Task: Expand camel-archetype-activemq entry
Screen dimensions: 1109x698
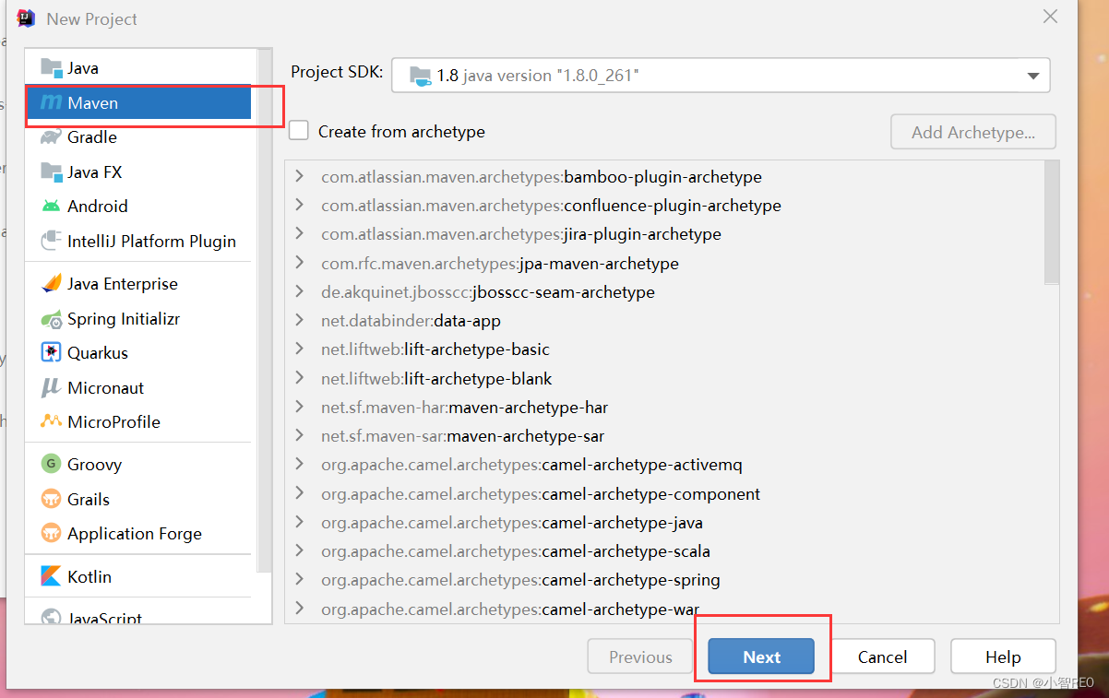Action: (299, 464)
